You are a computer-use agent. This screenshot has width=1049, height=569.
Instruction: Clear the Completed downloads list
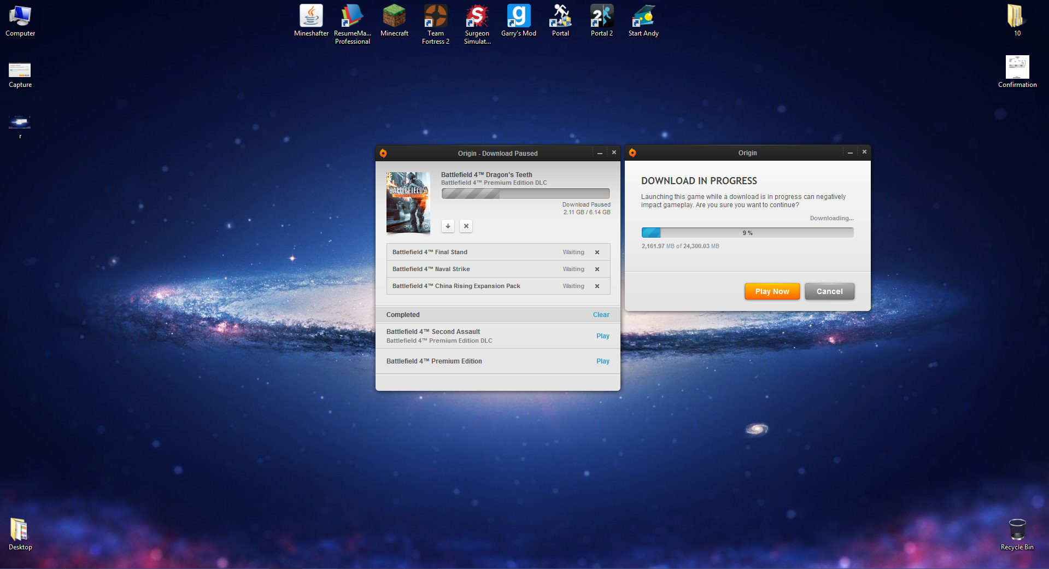[601, 315]
